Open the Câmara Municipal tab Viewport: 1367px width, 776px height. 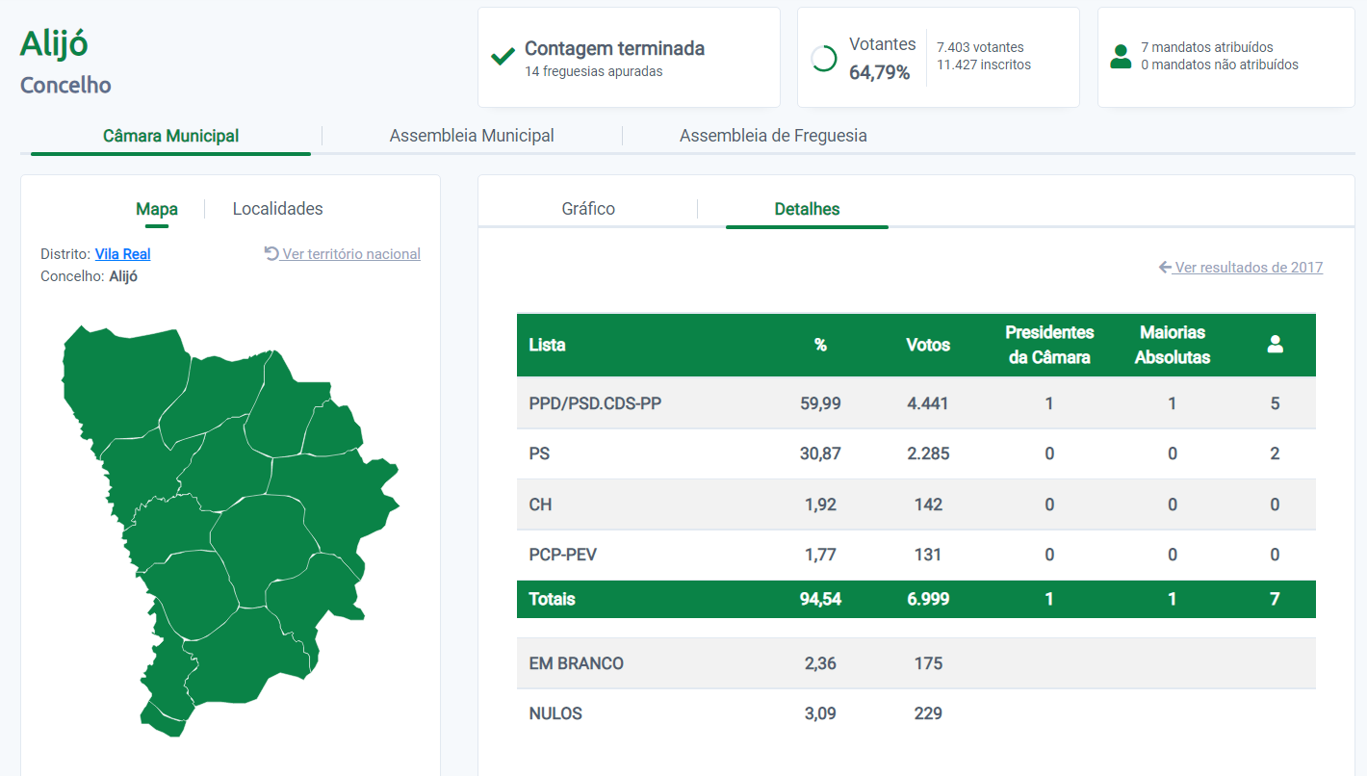tap(170, 136)
